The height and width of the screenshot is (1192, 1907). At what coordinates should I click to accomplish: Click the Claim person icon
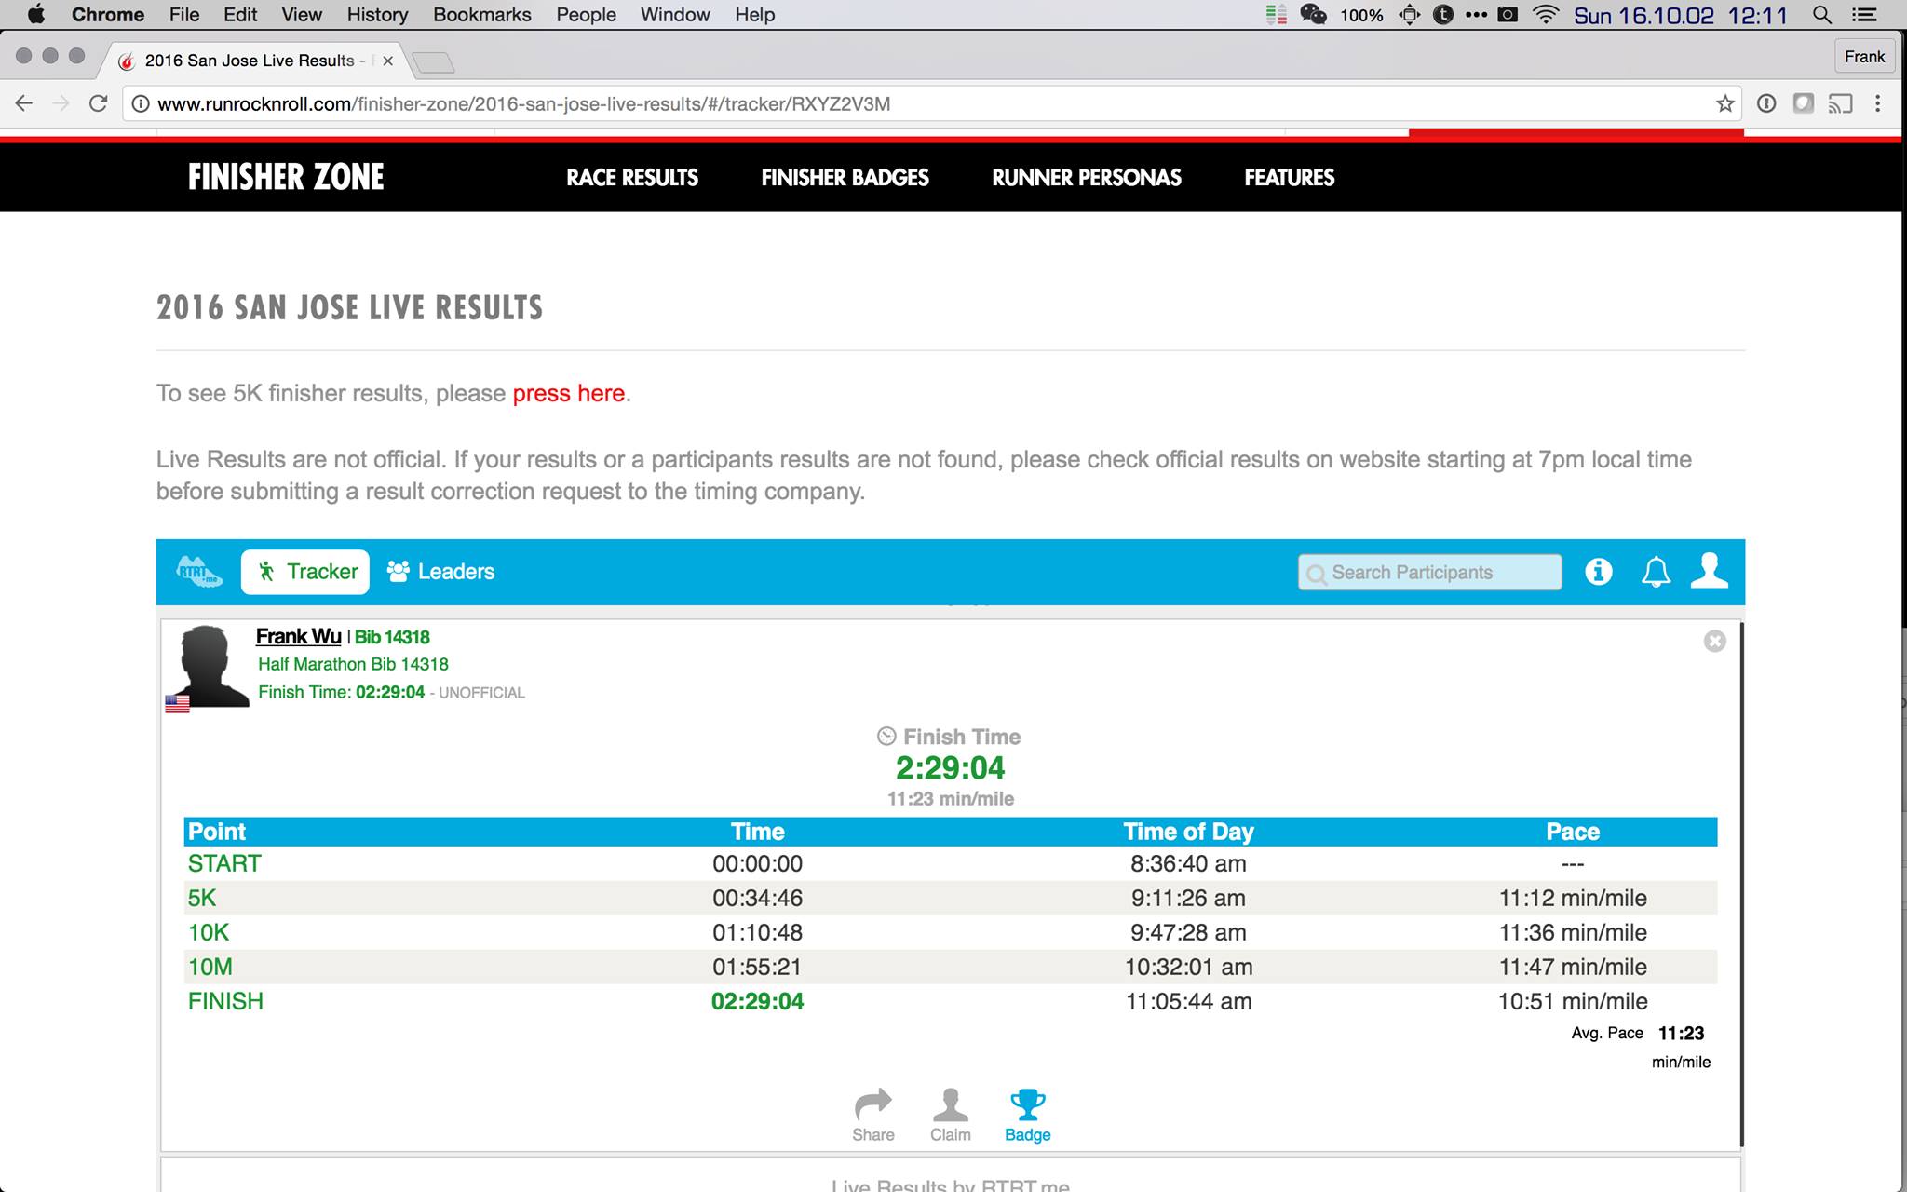pyautogui.click(x=950, y=1105)
